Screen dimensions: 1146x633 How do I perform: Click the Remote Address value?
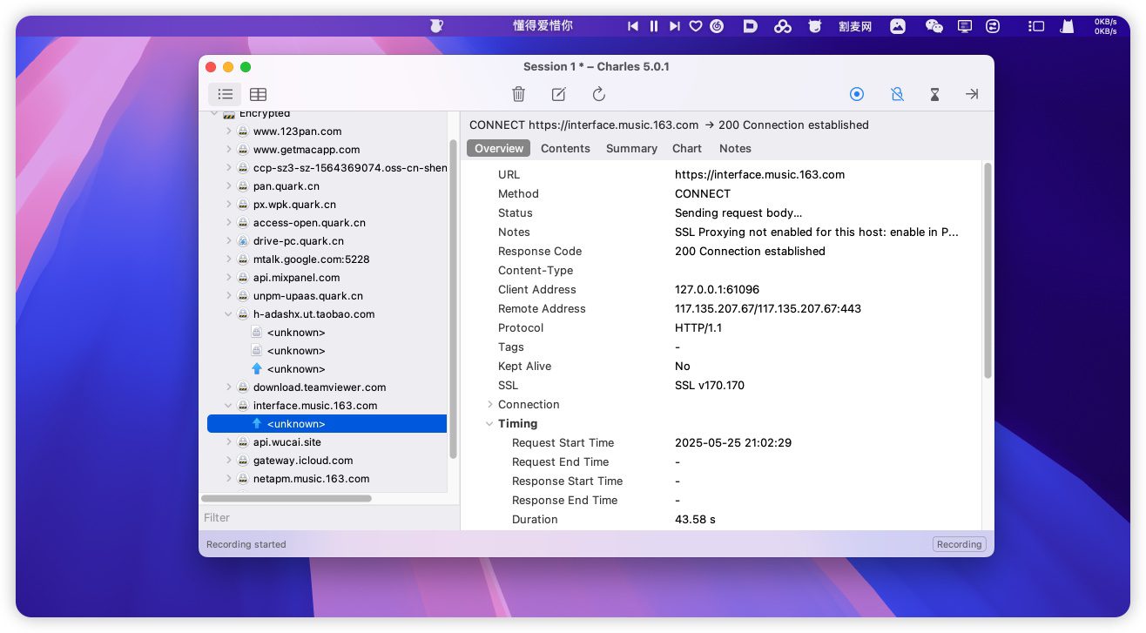[770, 308]
